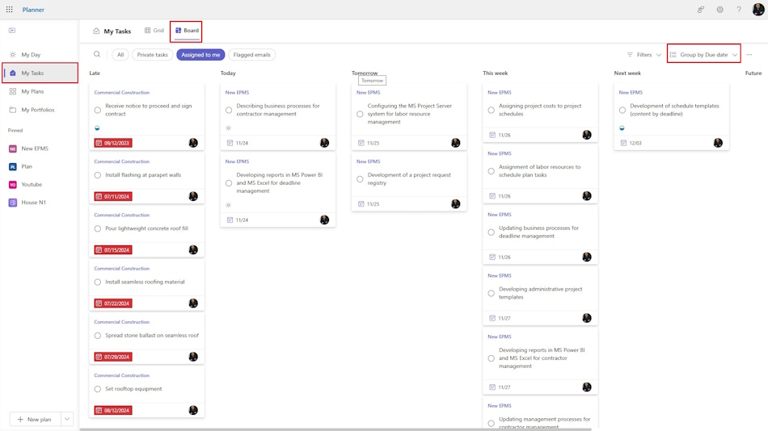Click the search magnifier icon

[97, 54]
